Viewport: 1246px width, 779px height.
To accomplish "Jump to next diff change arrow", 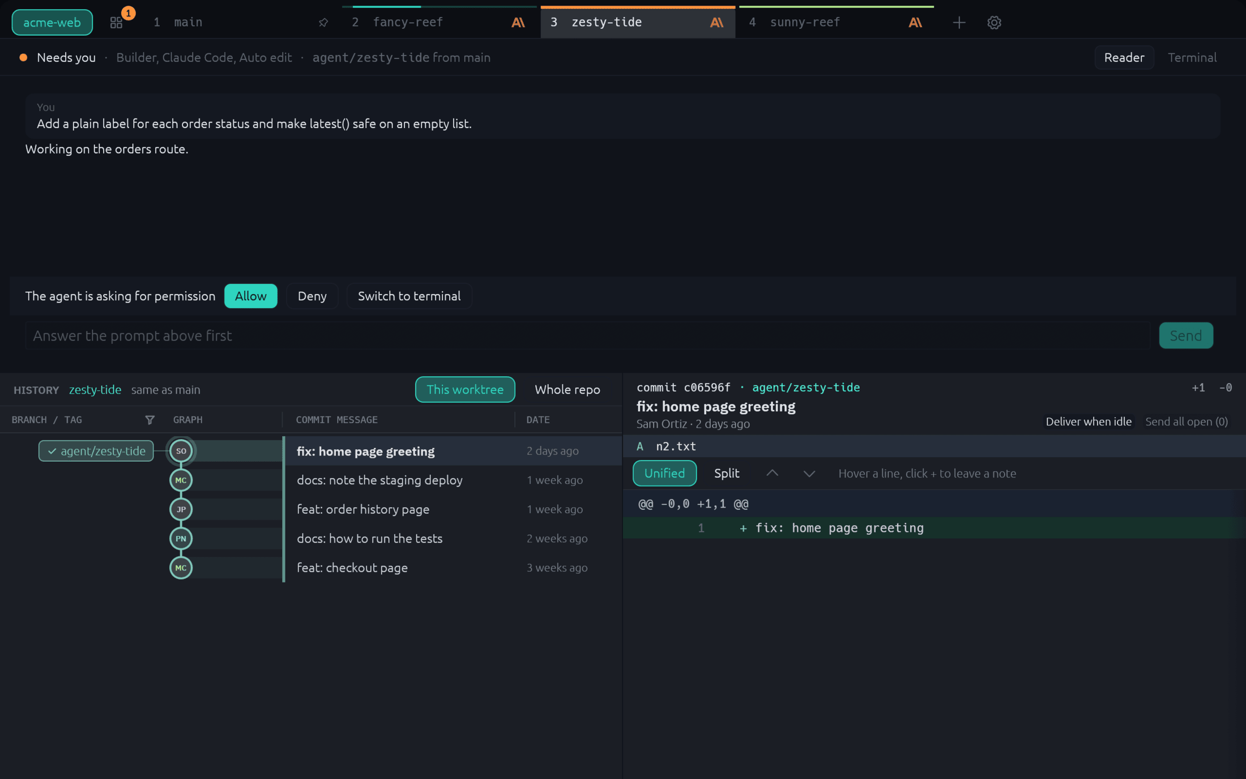I will point(809,473).
